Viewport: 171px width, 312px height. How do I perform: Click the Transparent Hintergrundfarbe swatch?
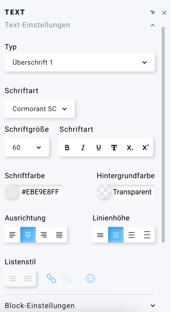[104, 192]
